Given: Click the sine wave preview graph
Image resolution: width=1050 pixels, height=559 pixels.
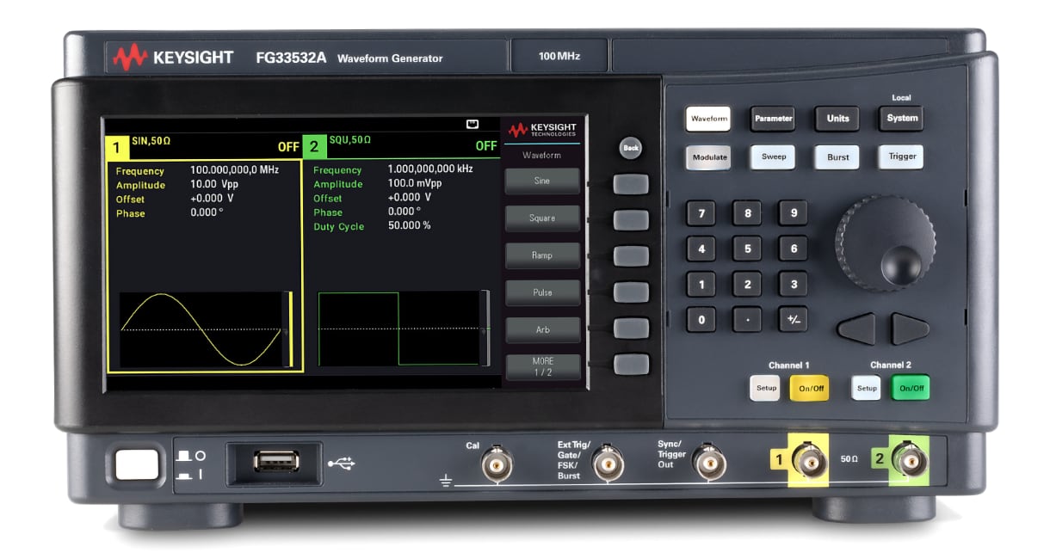Looking at the screenshot, I should [x=201, y=329].
